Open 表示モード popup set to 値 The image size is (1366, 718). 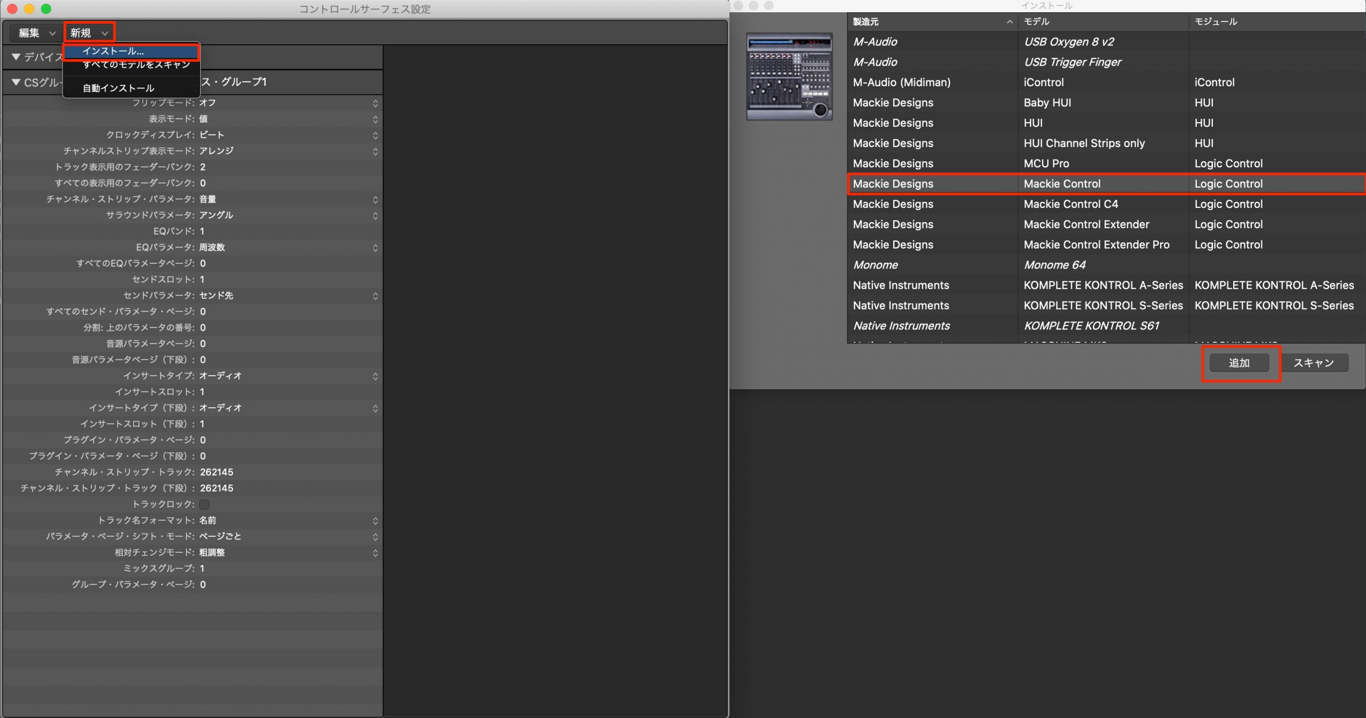coord(289,119)
